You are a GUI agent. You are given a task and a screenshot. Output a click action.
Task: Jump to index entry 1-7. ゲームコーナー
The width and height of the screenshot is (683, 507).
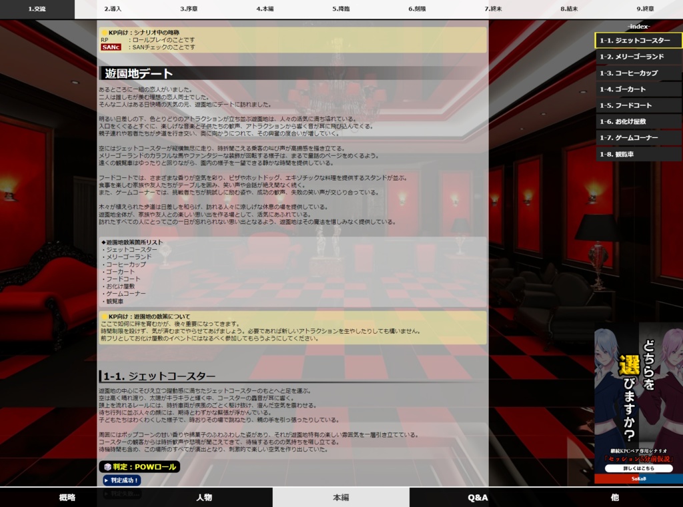pyautogui.click(x=638, y=138)
